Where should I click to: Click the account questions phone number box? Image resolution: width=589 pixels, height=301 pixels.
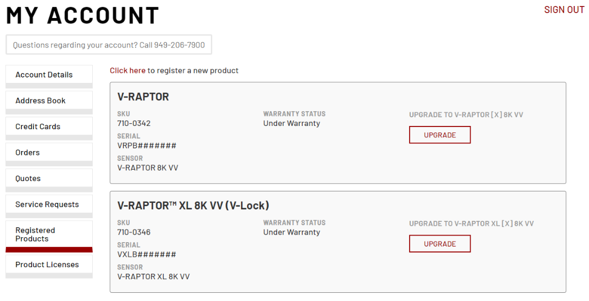point(109,45)
